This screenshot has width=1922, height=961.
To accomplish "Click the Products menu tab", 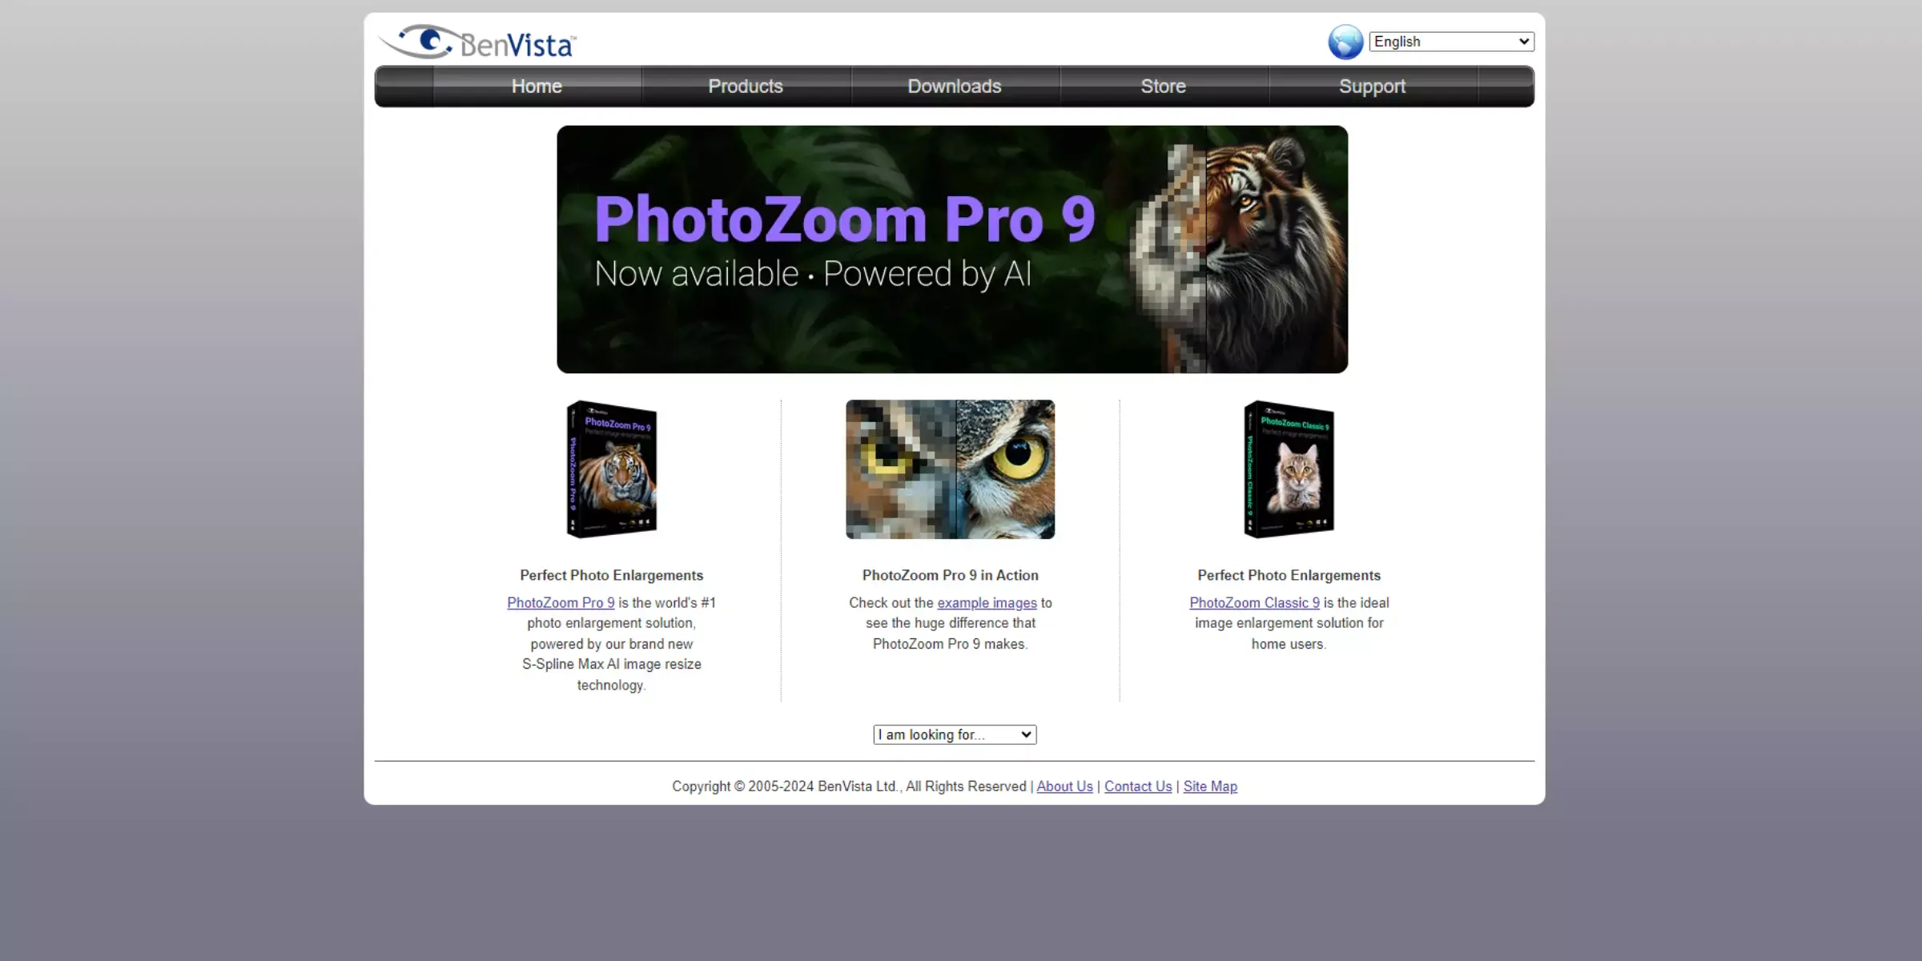I will [746, 86].
